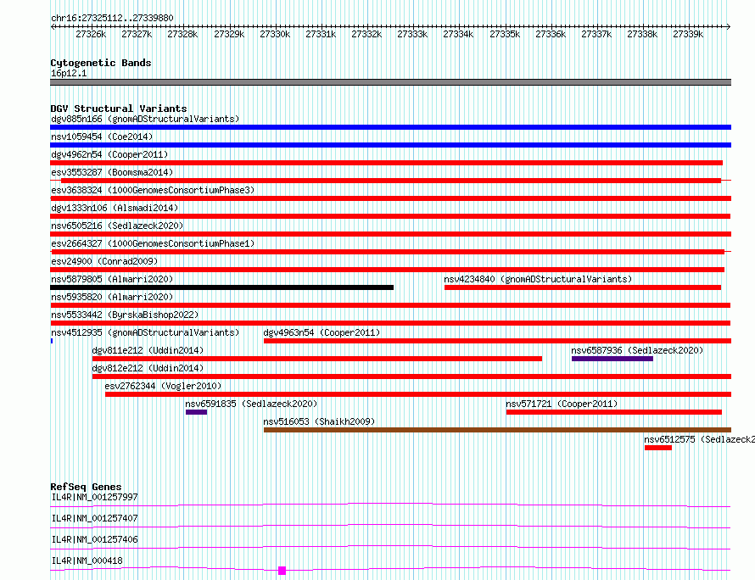This screenshot has height=580, width=755.
Task: Open variant nsv571721 (Cooper2011) label
Action: (562, 404)
